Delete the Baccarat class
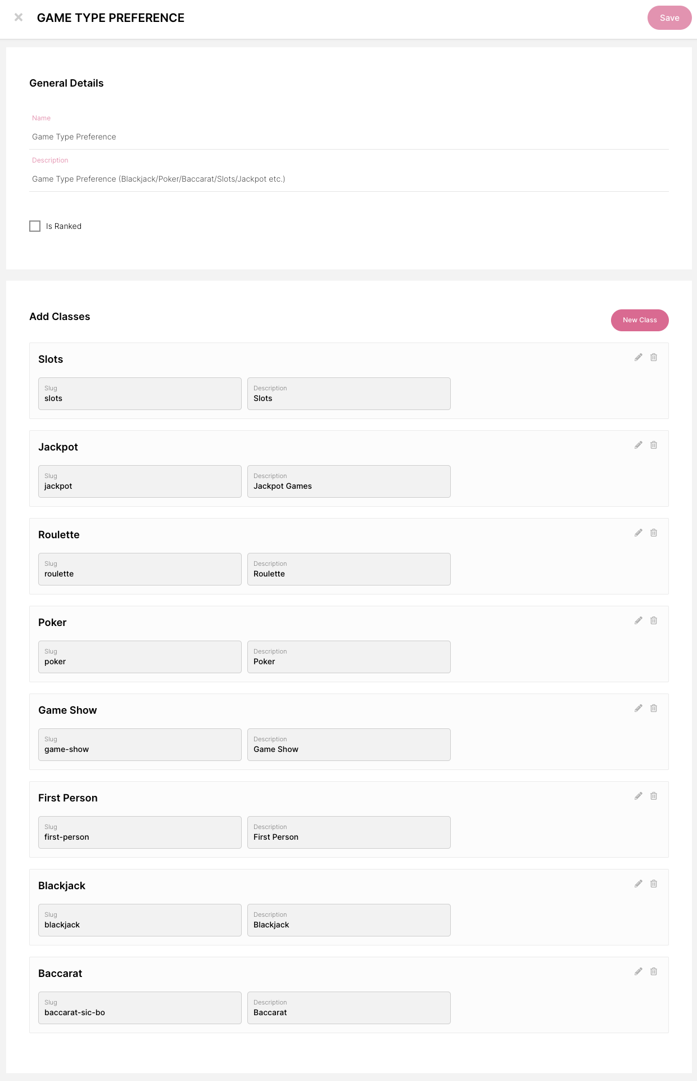The image size is (697, 1081). [x=654, y=971]
